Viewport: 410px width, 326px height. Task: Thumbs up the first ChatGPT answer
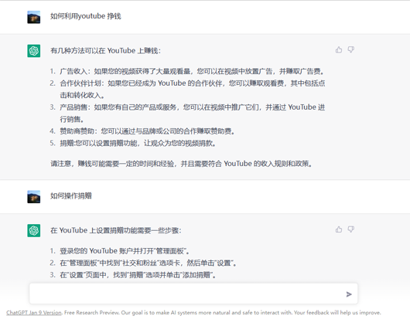[x=339, y=49]
